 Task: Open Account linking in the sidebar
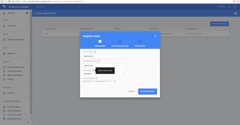point(14,107)
